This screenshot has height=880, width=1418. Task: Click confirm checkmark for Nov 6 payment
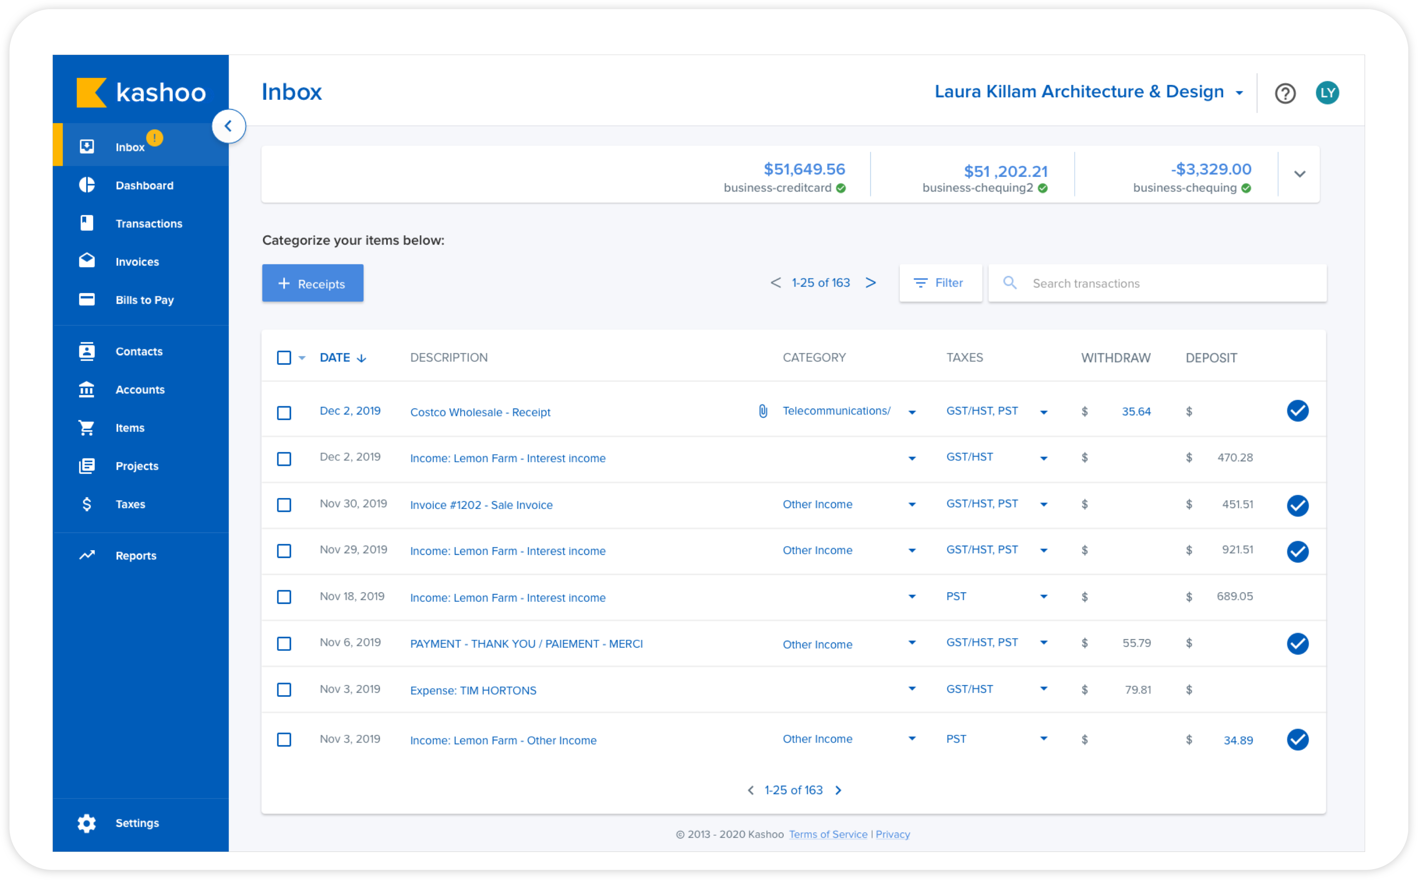(x=1297, y=644)
